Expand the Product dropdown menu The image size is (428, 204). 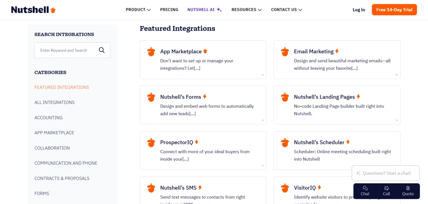[138, 10]
